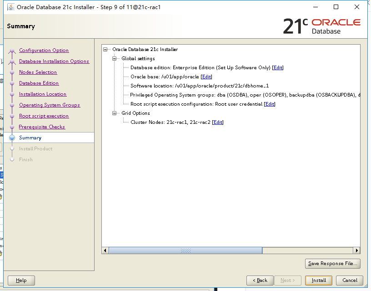
Task: Edit the Database edition setting
Action: [278, 67]
